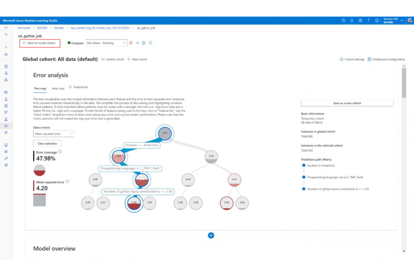Image resolution: width=414 pixels, height=276 pixels.
Task: Click Save as a new cohort button
Action: [x=347, y=103]
